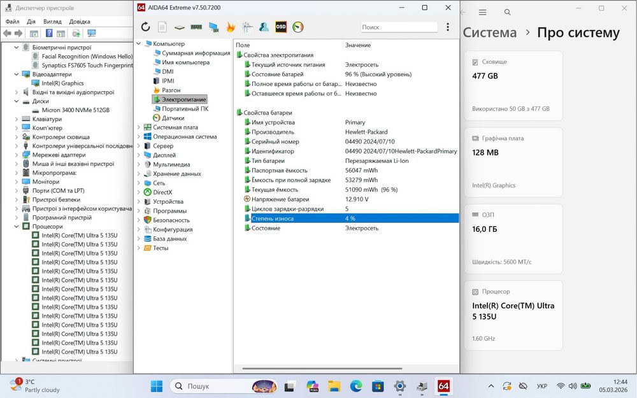This screenshot has height=398, width=637.
Task: Select Разгон in the AIDA64 tree
Action: [x=171, y=90]
